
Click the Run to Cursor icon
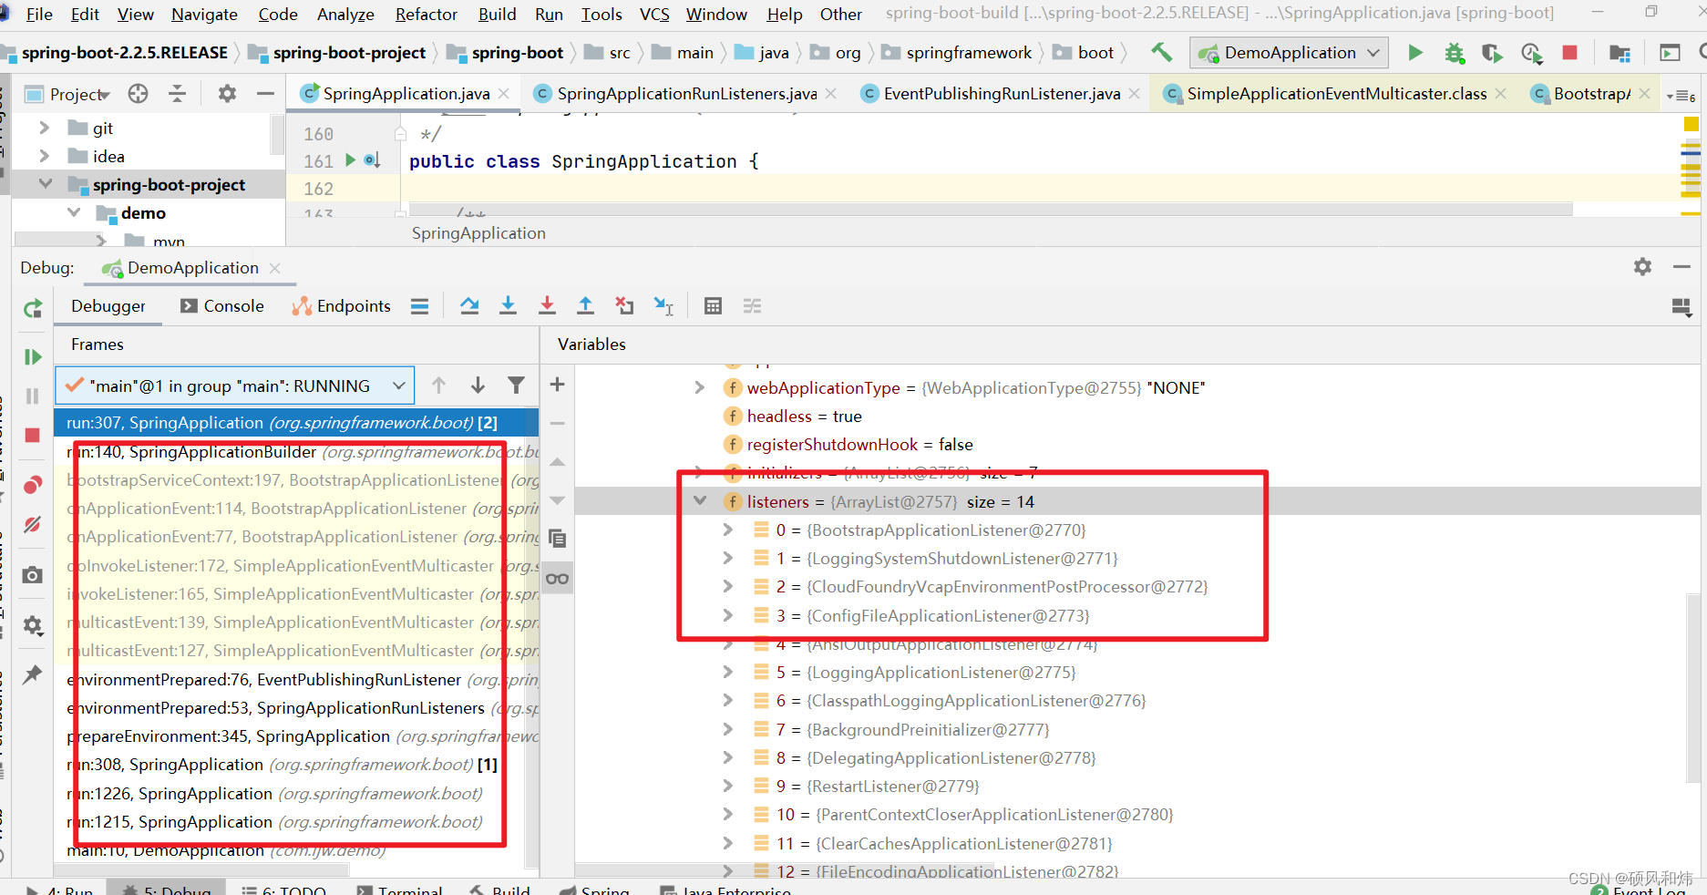[663, 306]
